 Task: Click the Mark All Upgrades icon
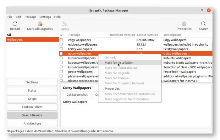click(x=40, y=24)
